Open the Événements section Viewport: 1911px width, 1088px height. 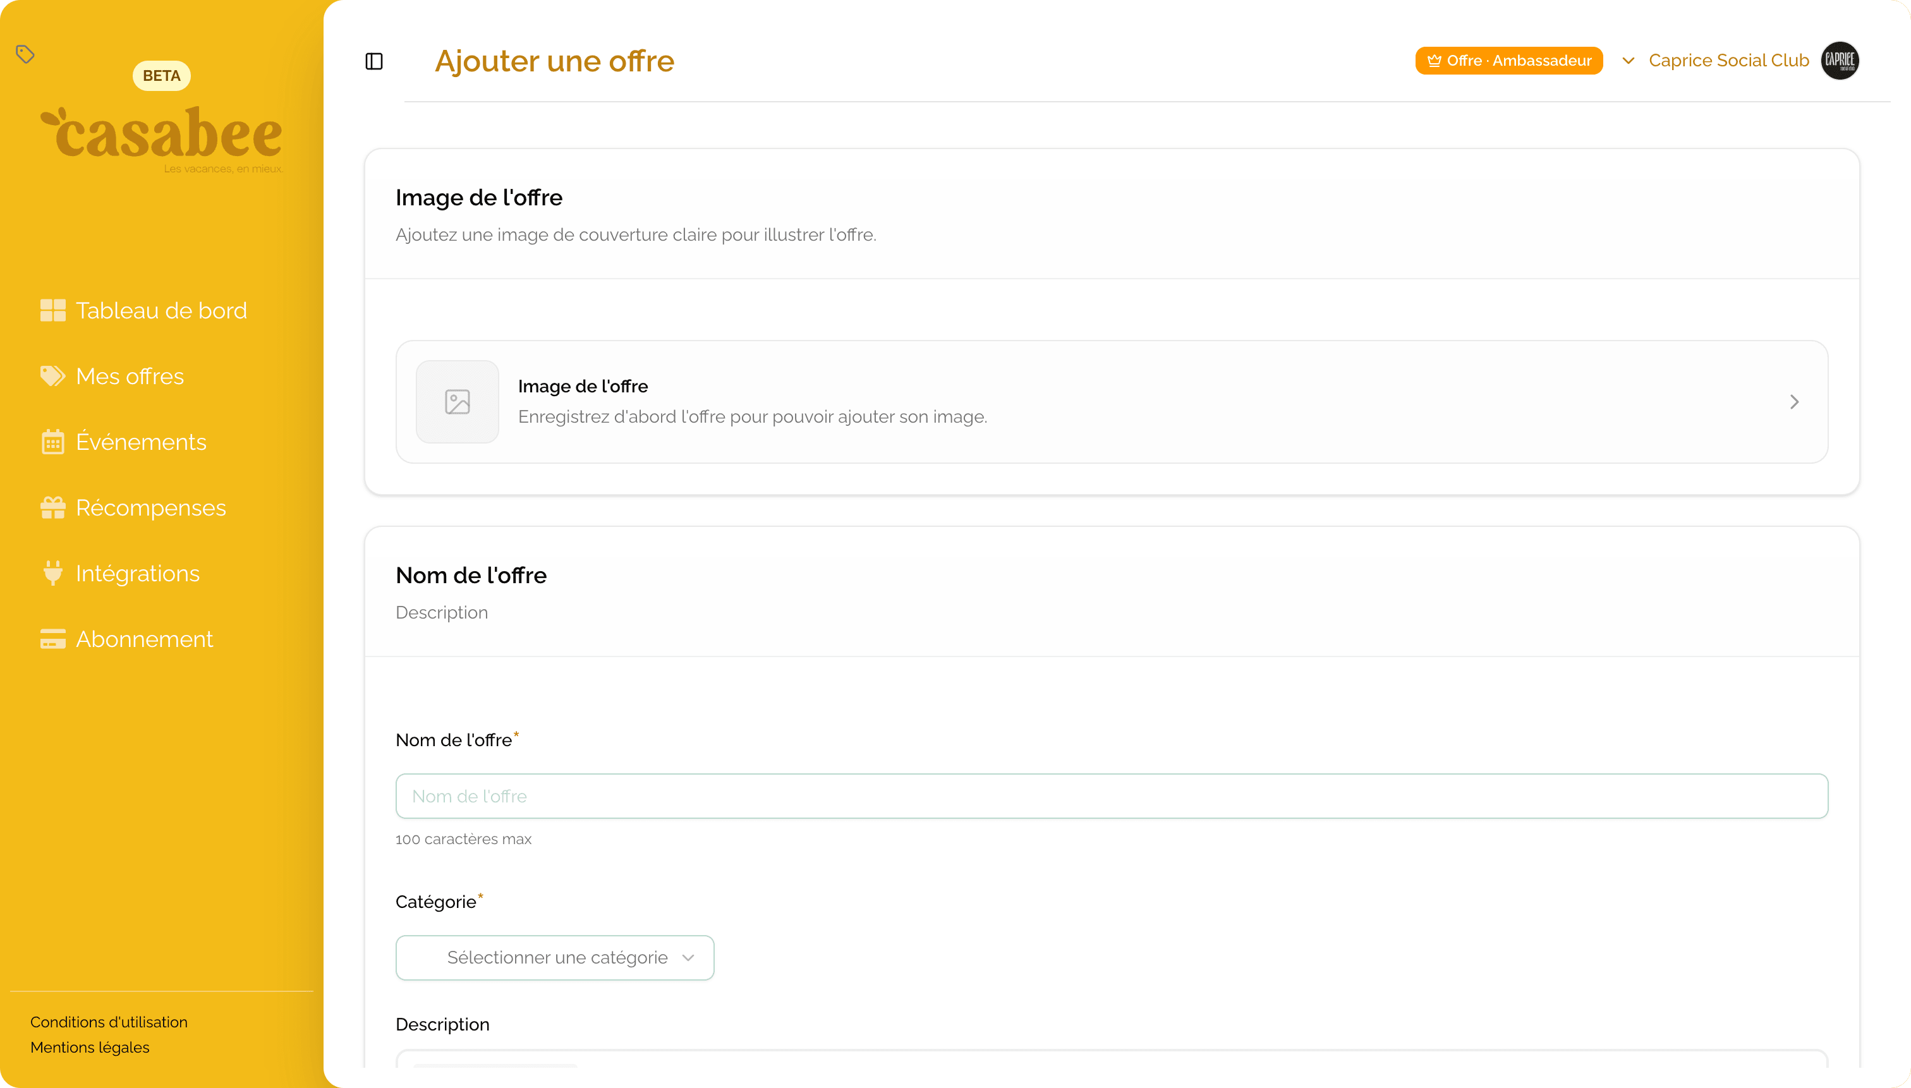(x=123, y=442)
